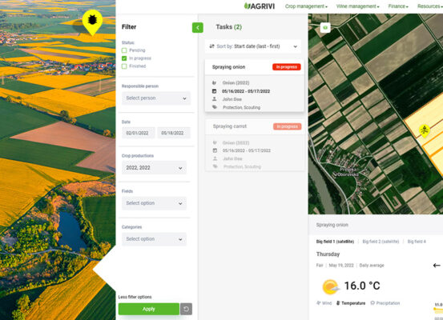Open the Sort by Start date dropdown
The height and width of the screenshot is (320, 443).
click(253, 46)
